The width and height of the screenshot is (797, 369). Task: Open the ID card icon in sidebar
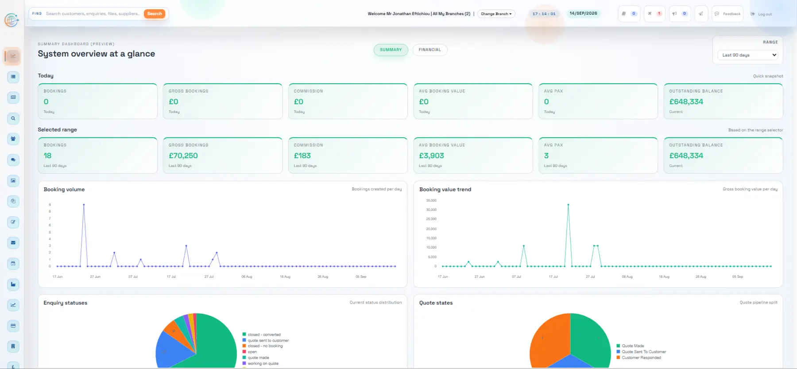(13, 97)
